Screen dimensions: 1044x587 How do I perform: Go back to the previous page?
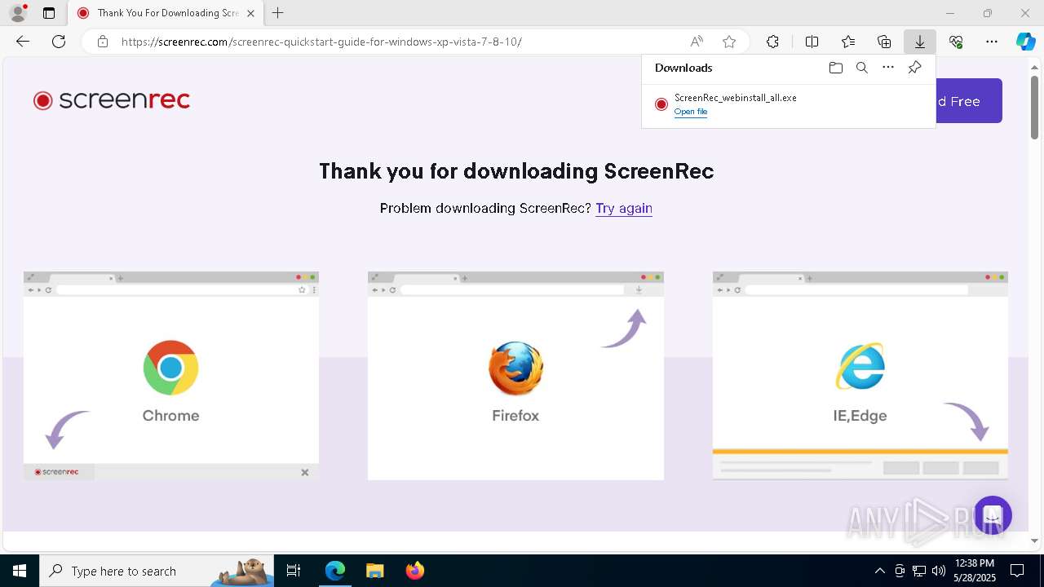click(x=23, y=42)
